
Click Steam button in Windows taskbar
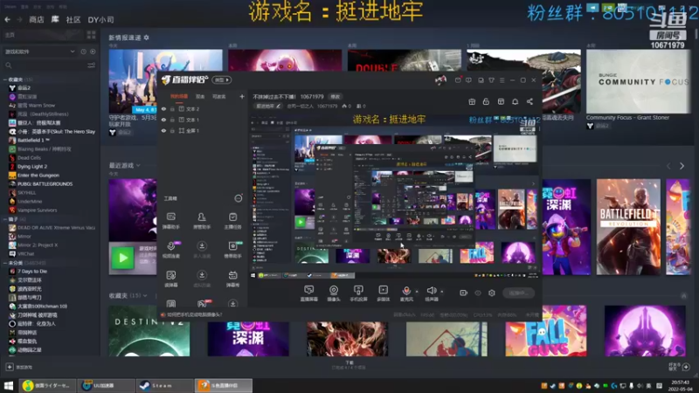pos(163,385)
